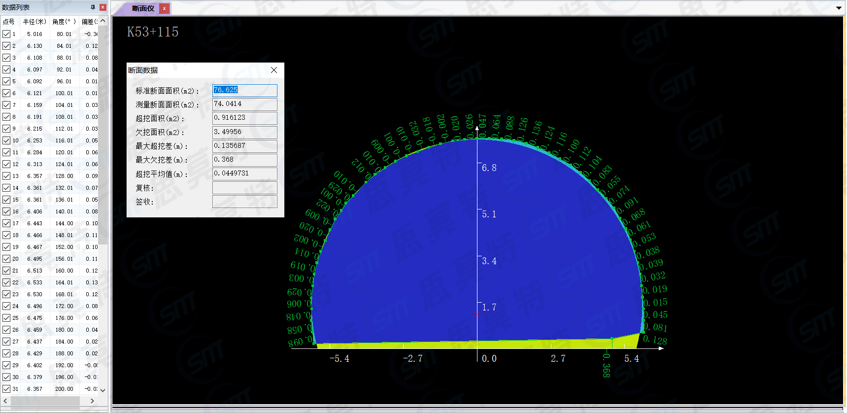The width and height of the screenshot is (847, 413).
Task: Click the 签收 input field
Action: (x=244, y=202)
